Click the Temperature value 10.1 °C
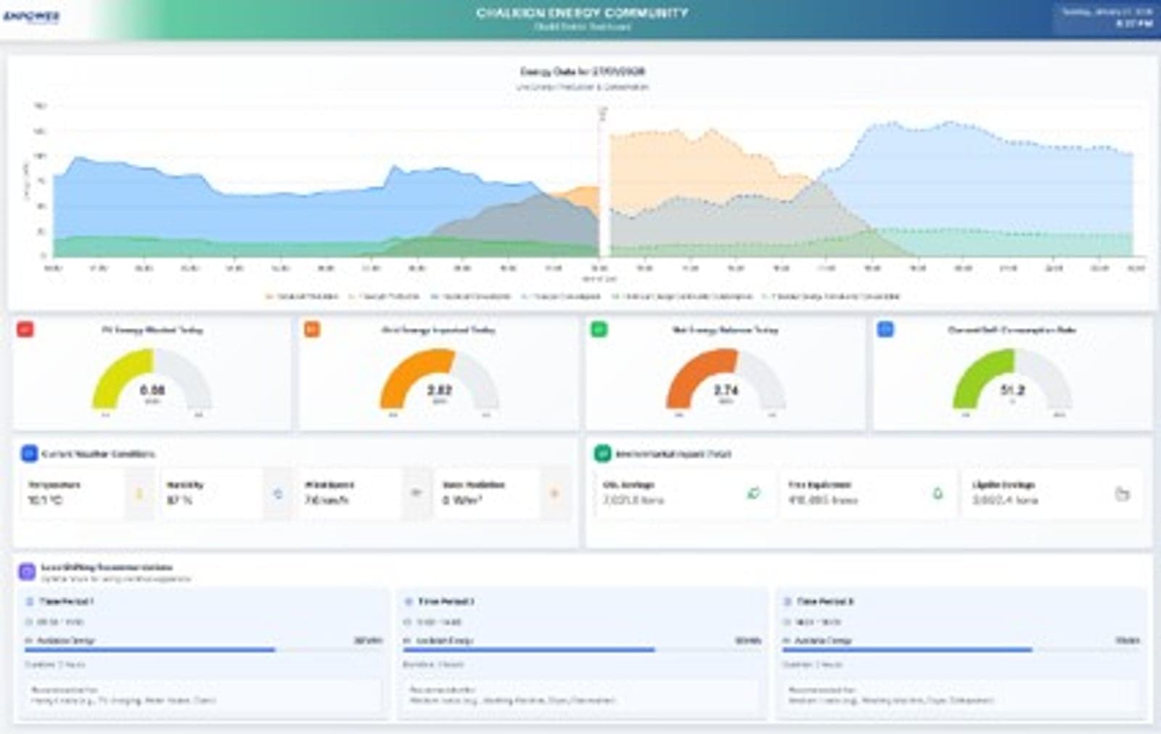This screenshot has height=734, width=1161. point(44,500)
